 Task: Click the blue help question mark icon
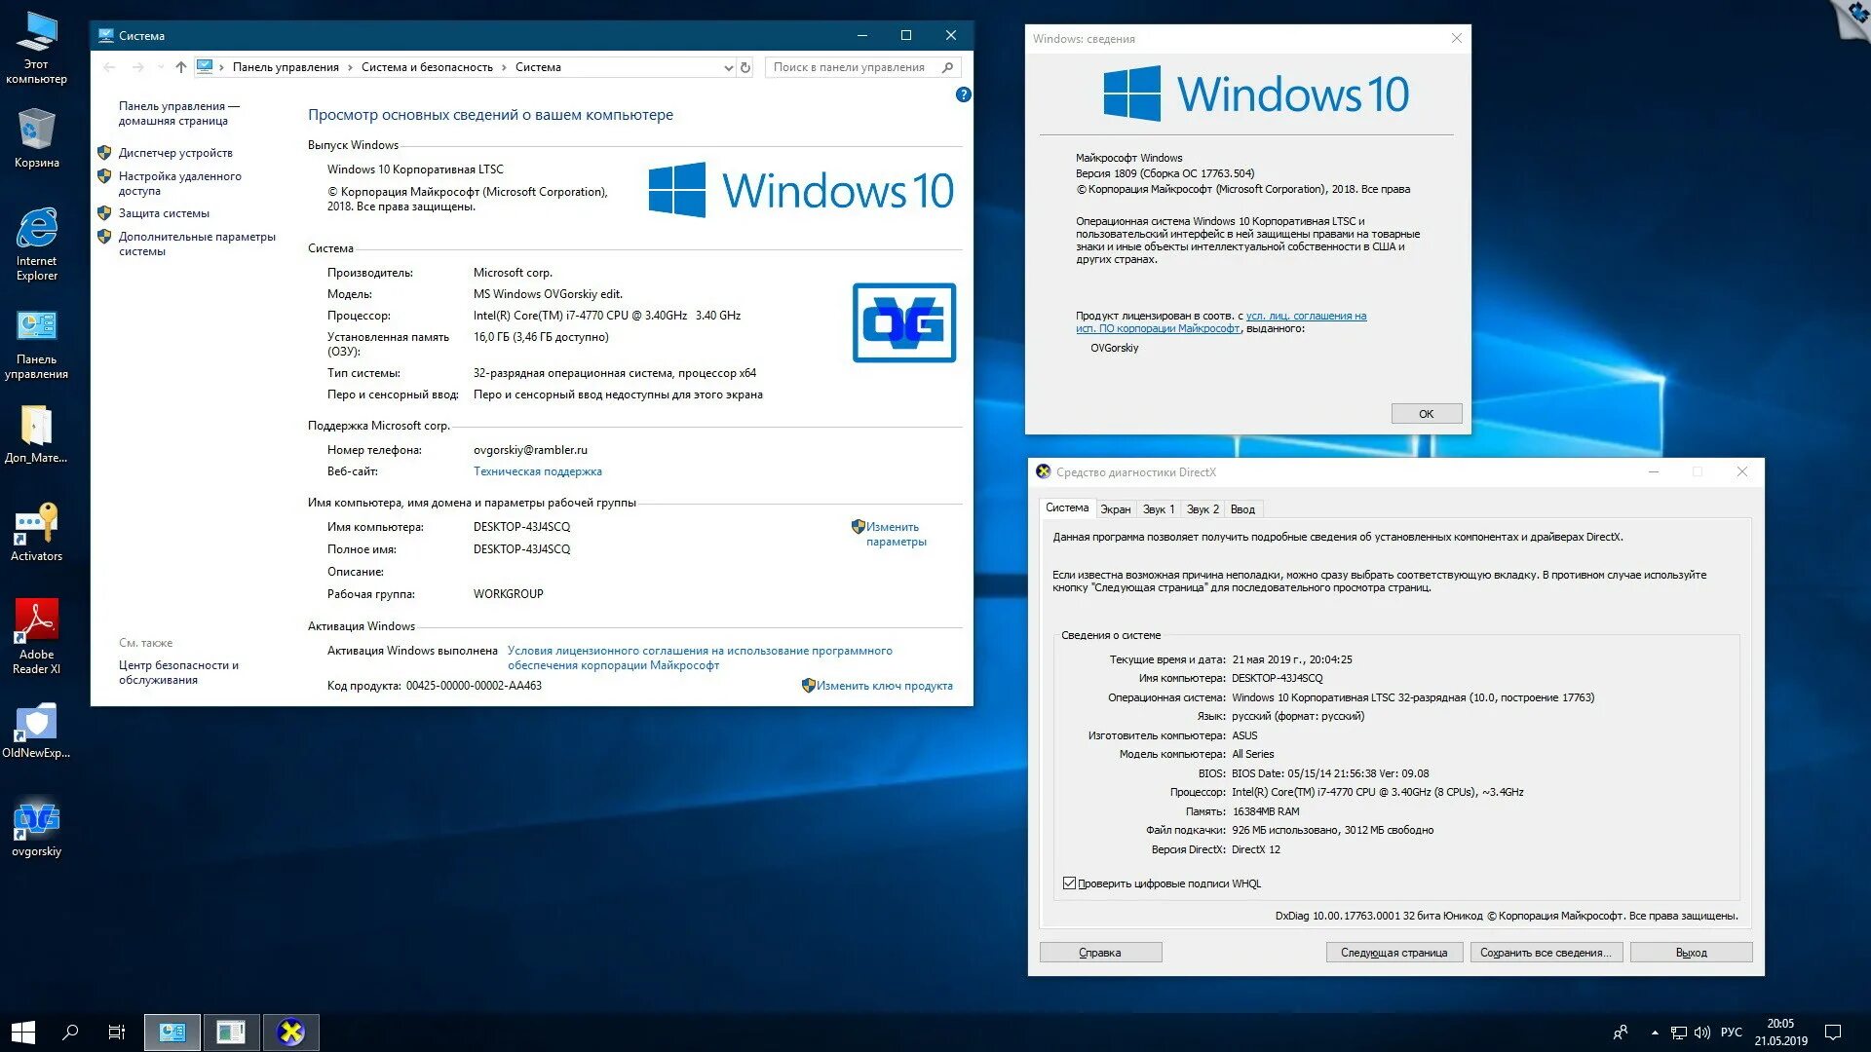pos(963,94)
